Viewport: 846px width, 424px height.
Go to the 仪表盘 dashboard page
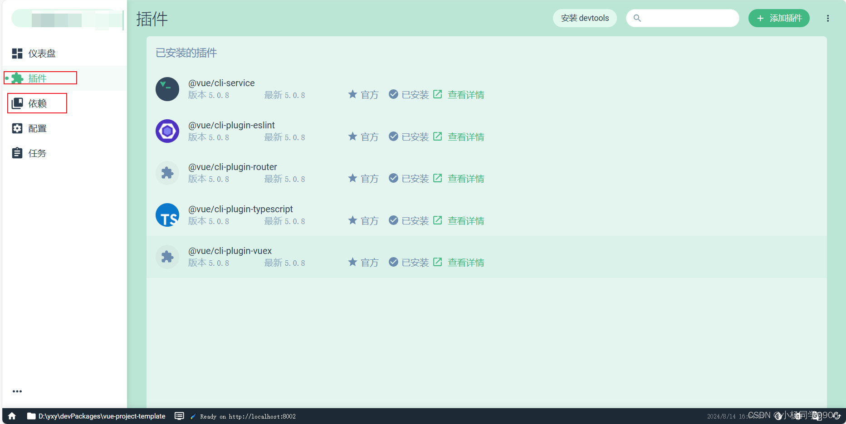pos(41,54)
